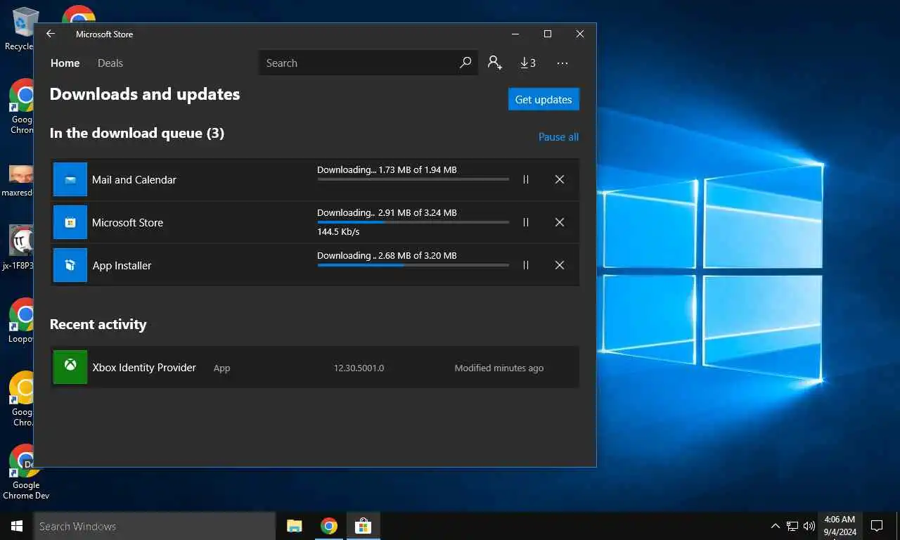Open the Home tab in Microsoft Store
The width and height of the screenshot is (900, 540).
tap(65, 63)
